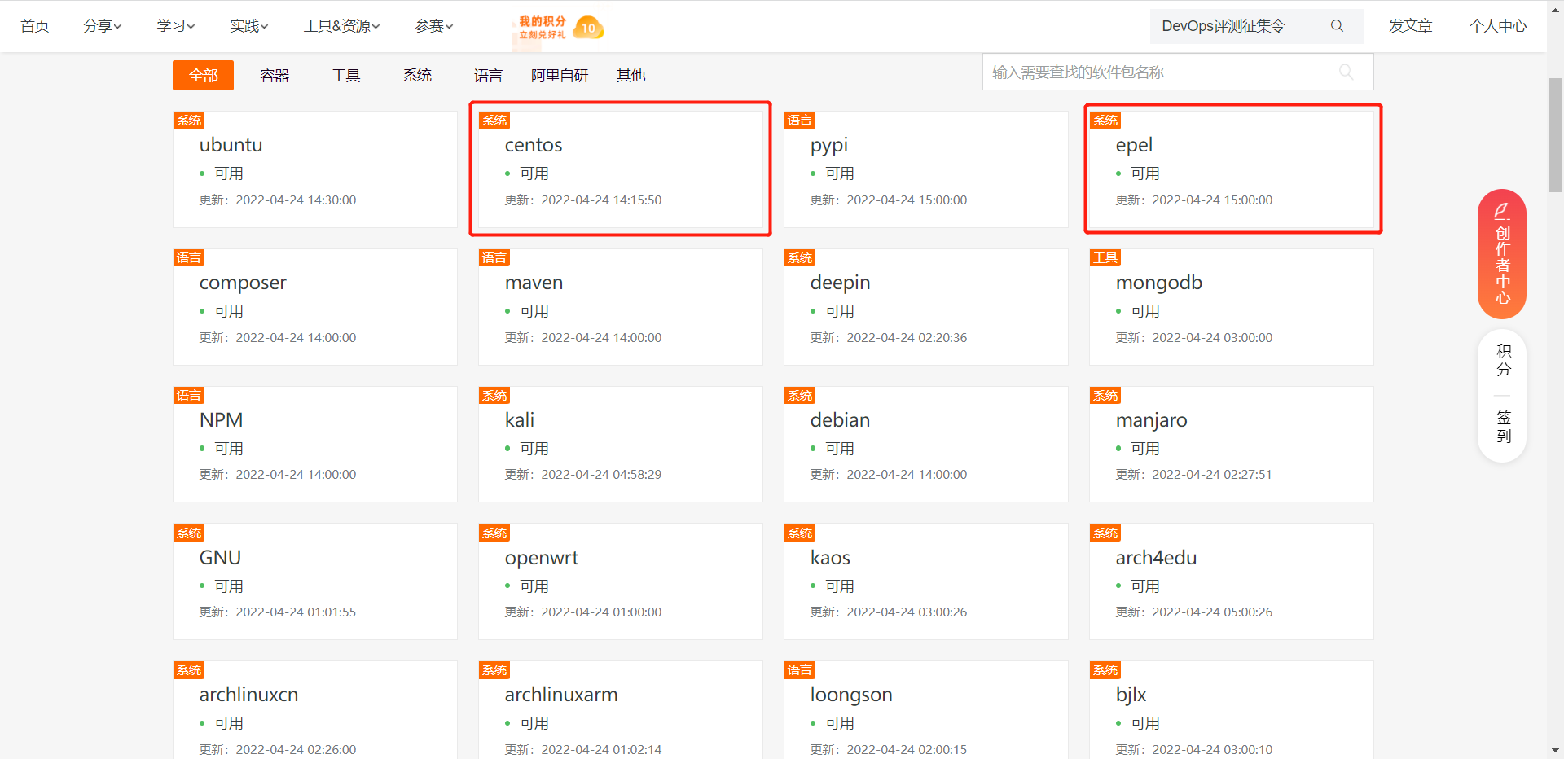The width and height of the screenshot is (1564, 759).
Task: Expand the 工具&资源 dropdown menu
Action: pos(342,26)
